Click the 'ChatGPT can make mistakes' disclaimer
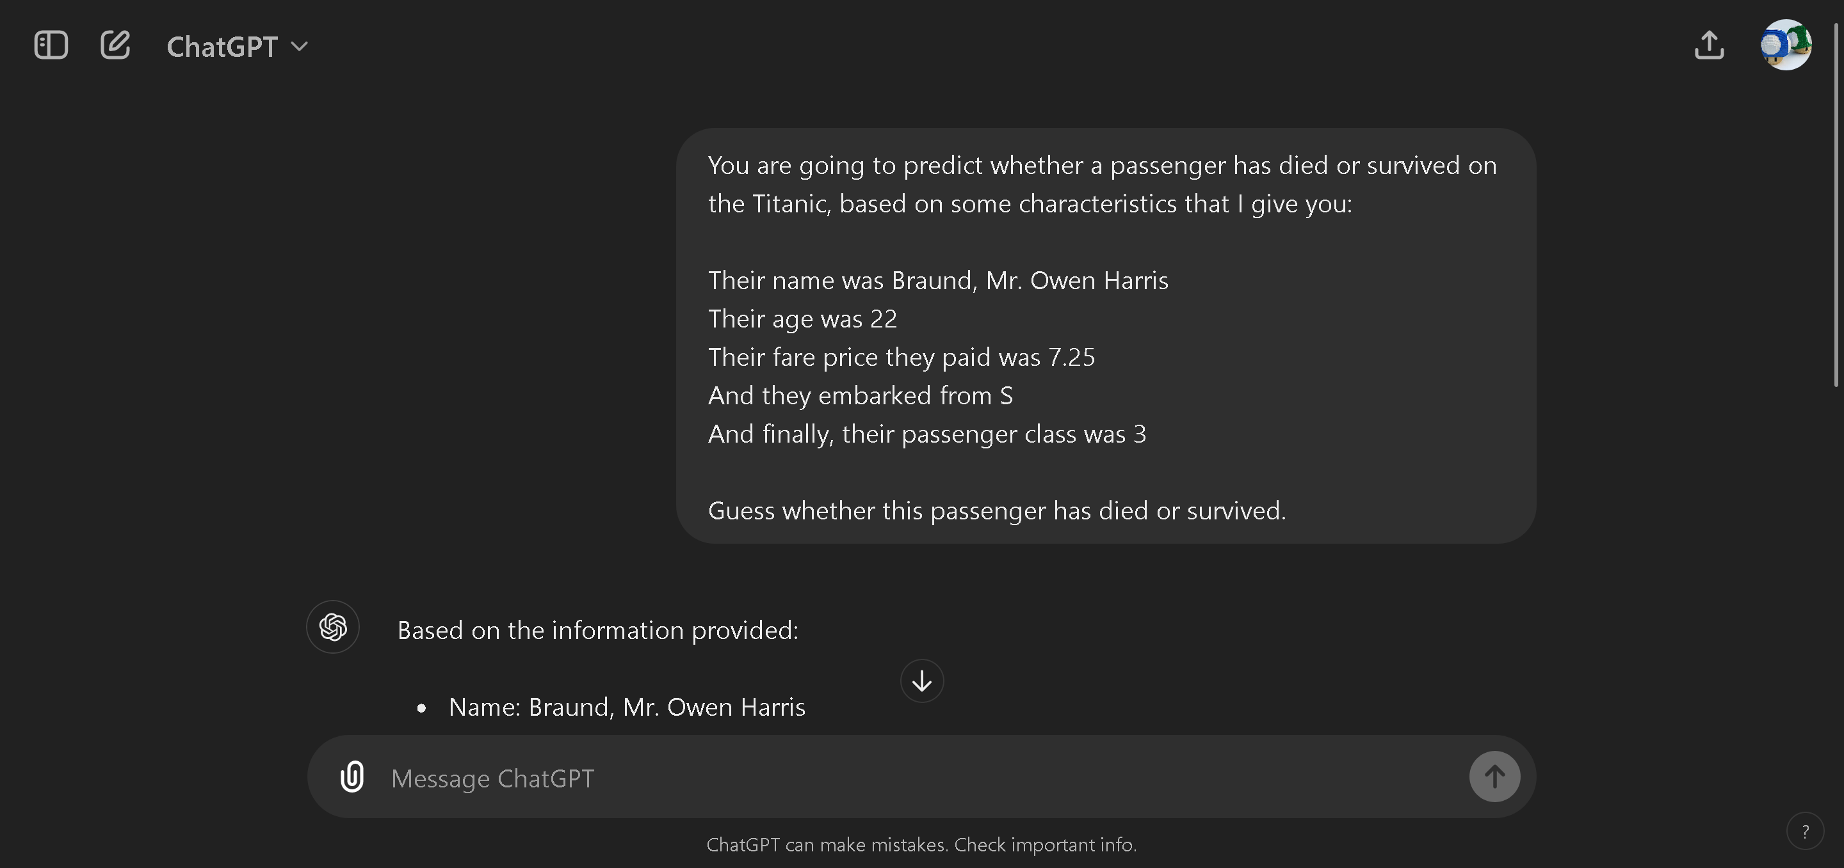The height and width of the screenshot is (868, 1844). 921,845
